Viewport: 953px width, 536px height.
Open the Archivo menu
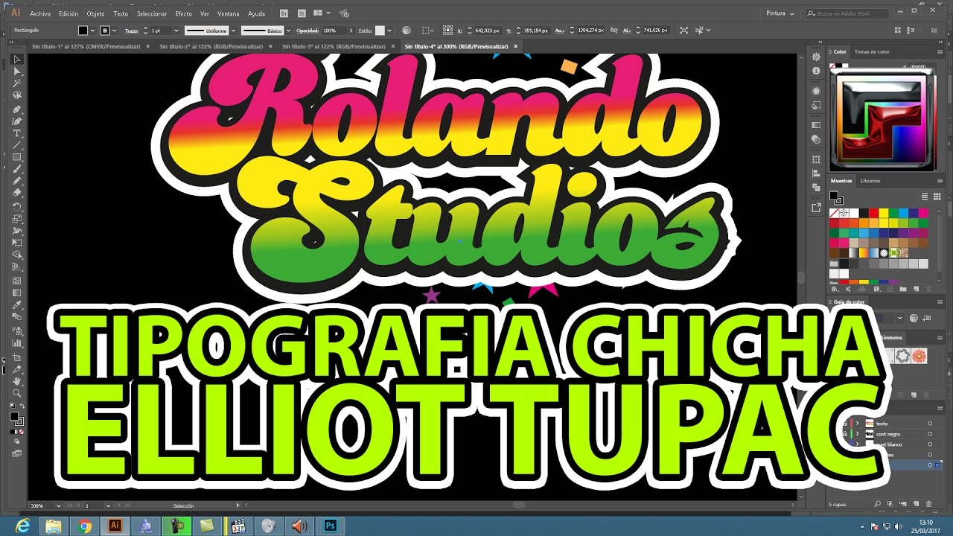click(x=40, y=13)
